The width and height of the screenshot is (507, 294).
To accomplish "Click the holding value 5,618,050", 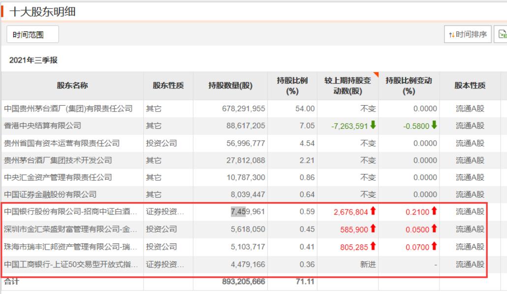I will pyautogui.click(x=248, y=230).
